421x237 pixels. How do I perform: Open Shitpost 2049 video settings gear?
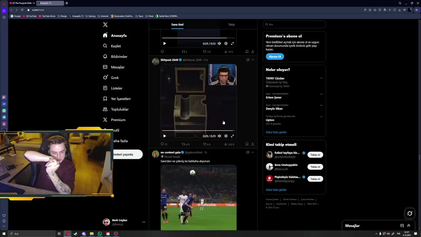[226, 136]
